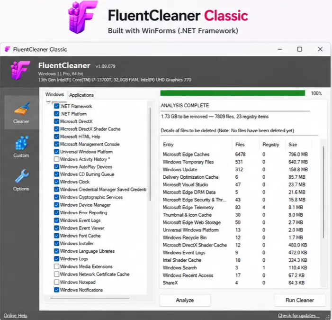The width and height of the screenshot is (332, 320).
Task: Click the green analysis progress bar
Action: [x=233, y=93]
